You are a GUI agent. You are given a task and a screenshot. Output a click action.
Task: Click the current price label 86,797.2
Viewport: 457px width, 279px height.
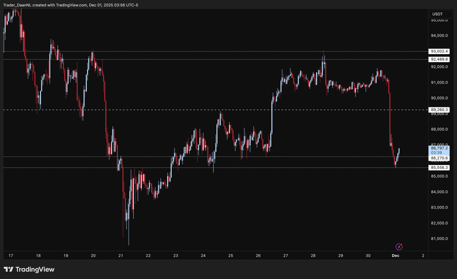439,148
